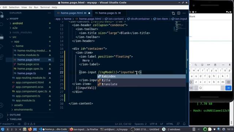Screen dimensions: 234x132
Task: Open Manage gear in activity bar
Action: point(1,115)
